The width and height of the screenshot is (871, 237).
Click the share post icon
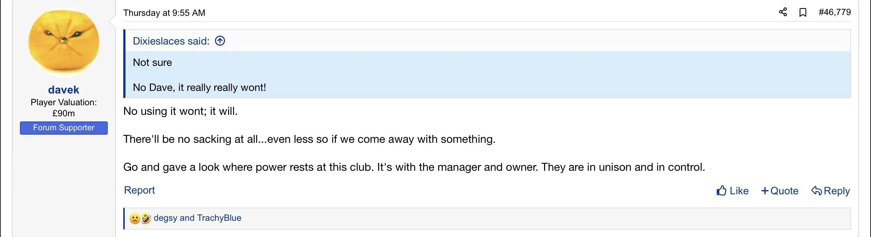point(783,12)
